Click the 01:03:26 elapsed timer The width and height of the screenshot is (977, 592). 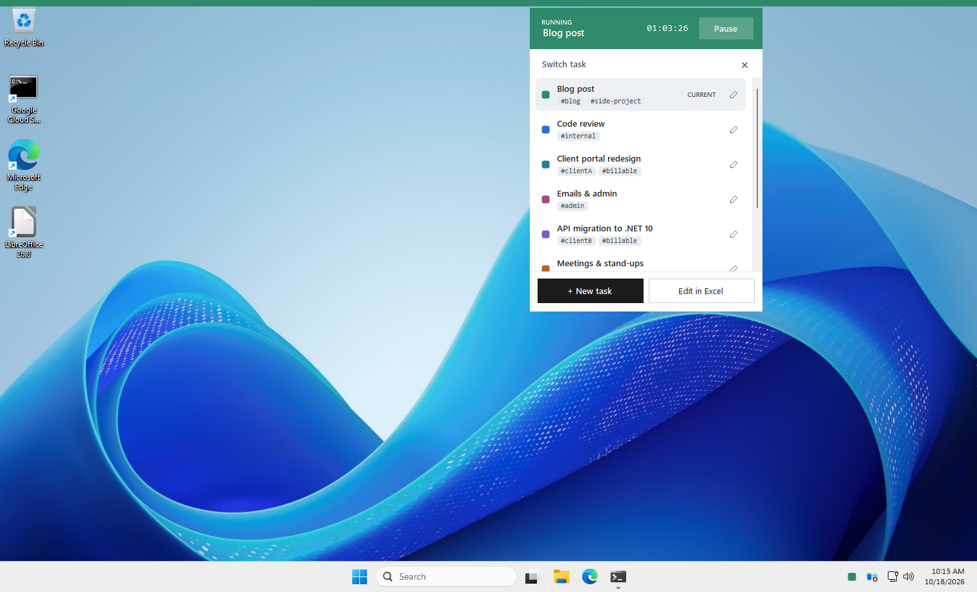pos(667,28)
